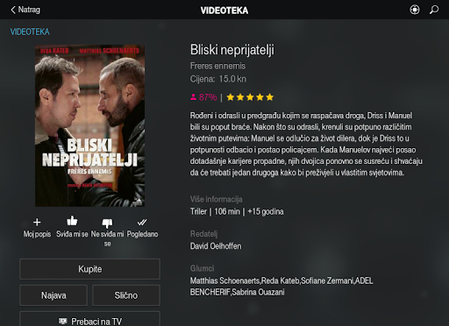Click the Bliski neprijatelji title text
449x326 pixels.
tap(232, 50)
